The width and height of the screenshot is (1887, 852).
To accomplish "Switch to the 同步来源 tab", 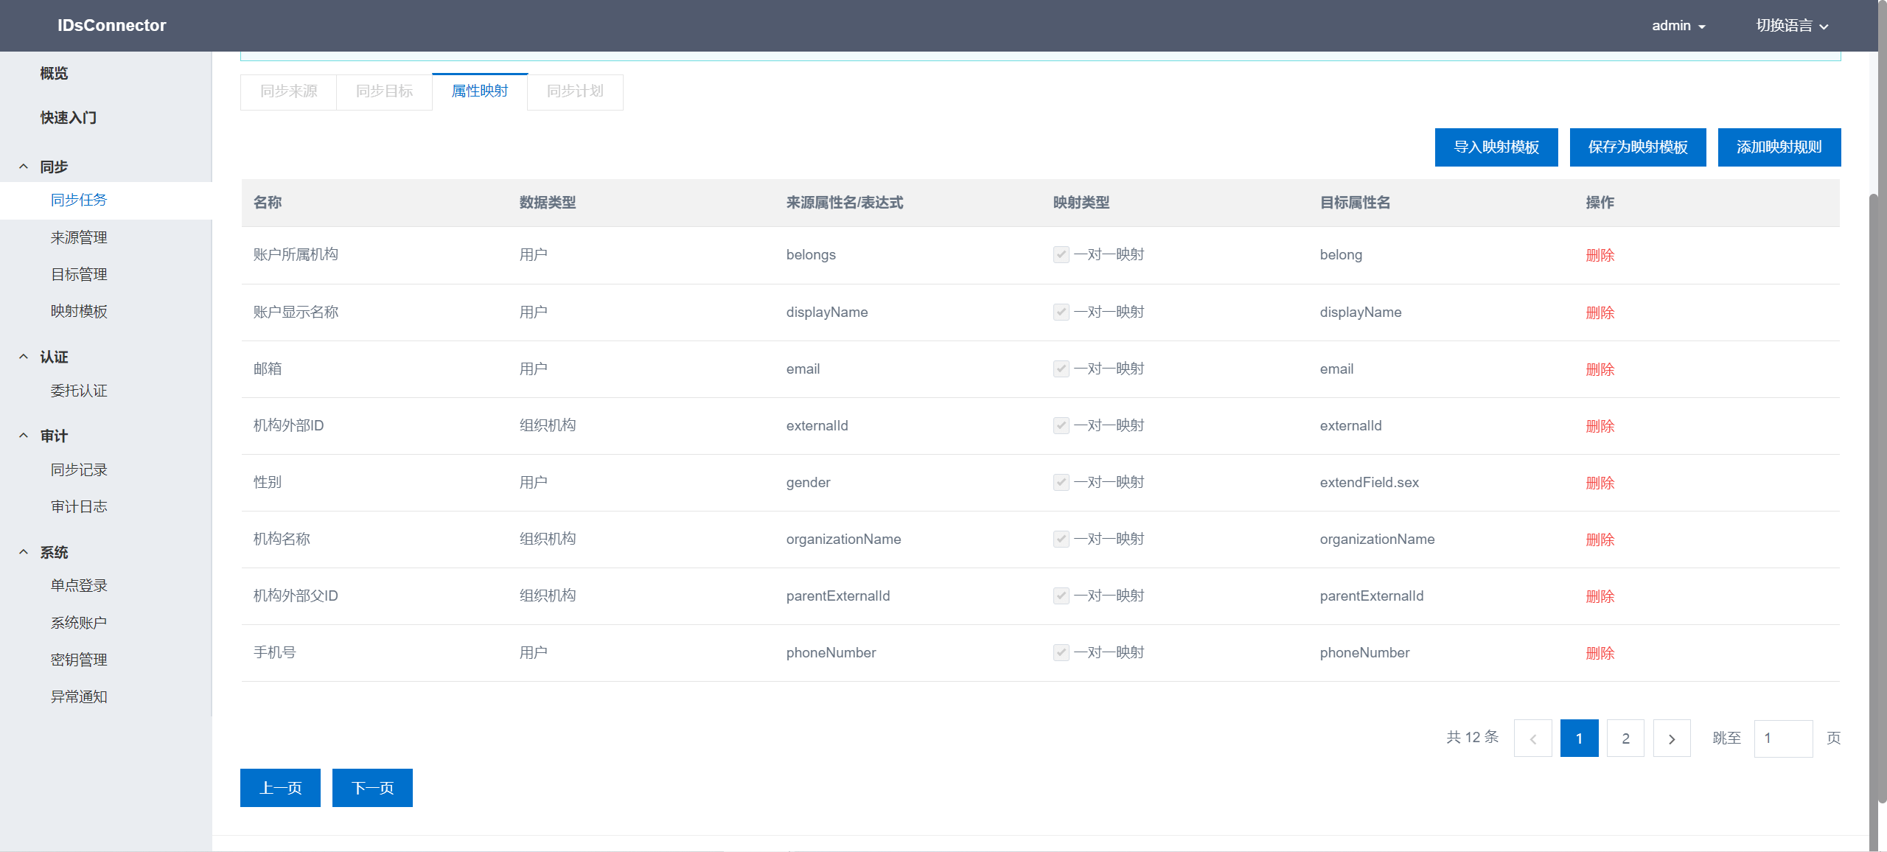I will click(x=288, y=91).
